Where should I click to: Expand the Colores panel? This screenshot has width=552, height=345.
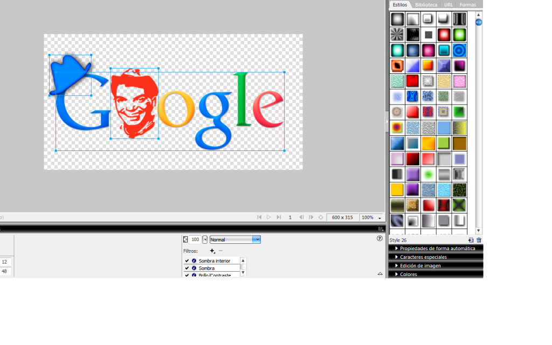pyautogui.click(x=436, y=274)
